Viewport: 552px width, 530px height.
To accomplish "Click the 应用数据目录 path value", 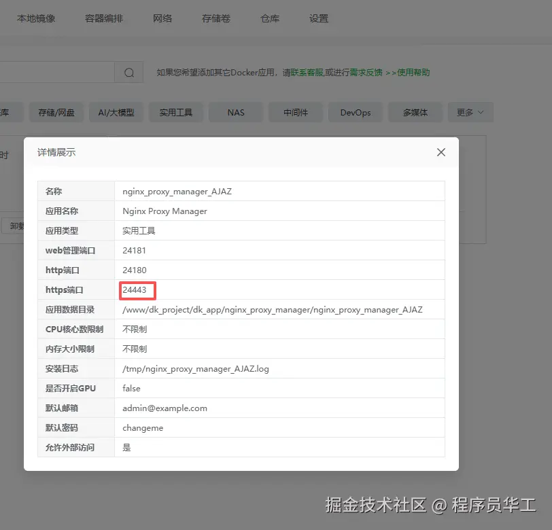I will point(273,310).
